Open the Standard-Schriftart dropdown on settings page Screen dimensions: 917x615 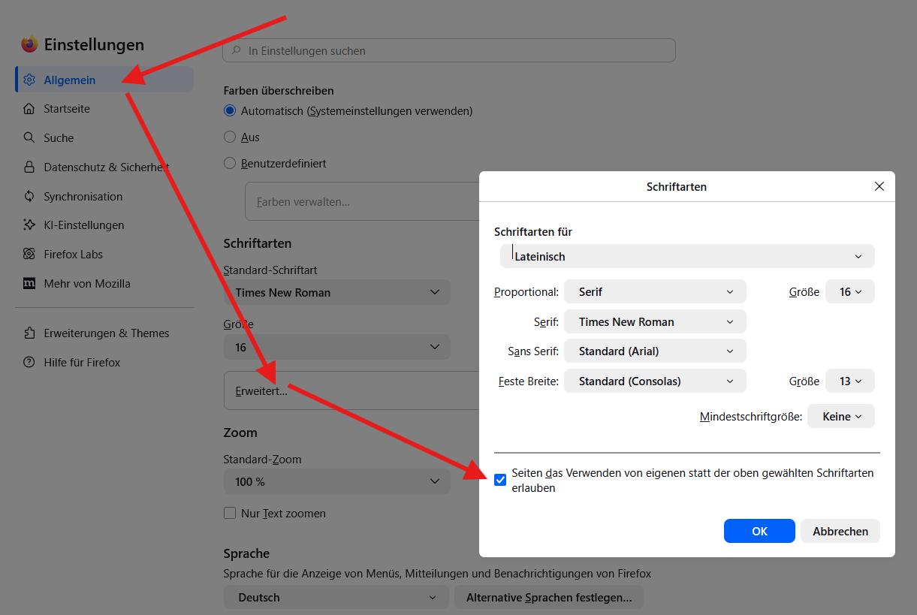point(337,292)
